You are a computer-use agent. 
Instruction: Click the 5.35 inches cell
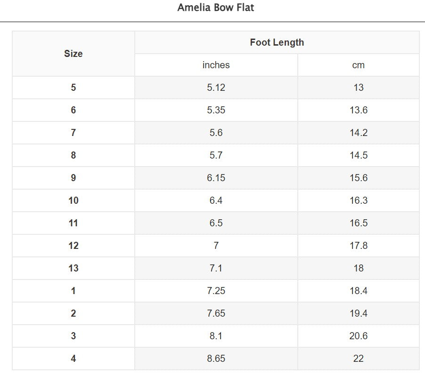click(x=216, y=110)
